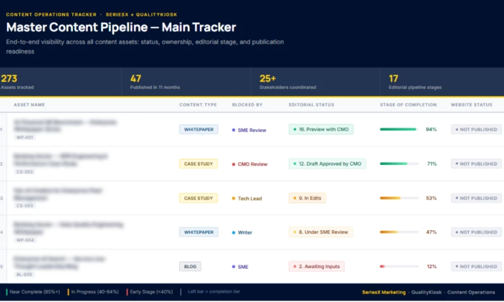
Task: Click the SME blocker in BL-005 row
Action: [240, 267]
